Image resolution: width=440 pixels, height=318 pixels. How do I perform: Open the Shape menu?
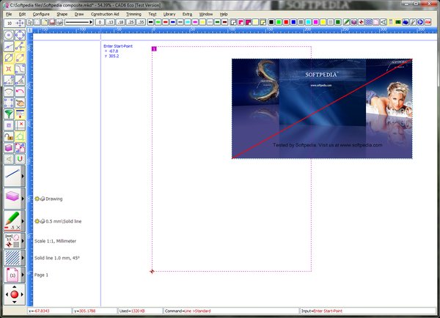tap(62, 14)
